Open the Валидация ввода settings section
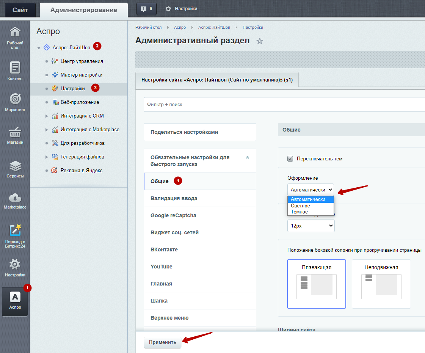This screenshot has width=425, height=353. point(200,198)
